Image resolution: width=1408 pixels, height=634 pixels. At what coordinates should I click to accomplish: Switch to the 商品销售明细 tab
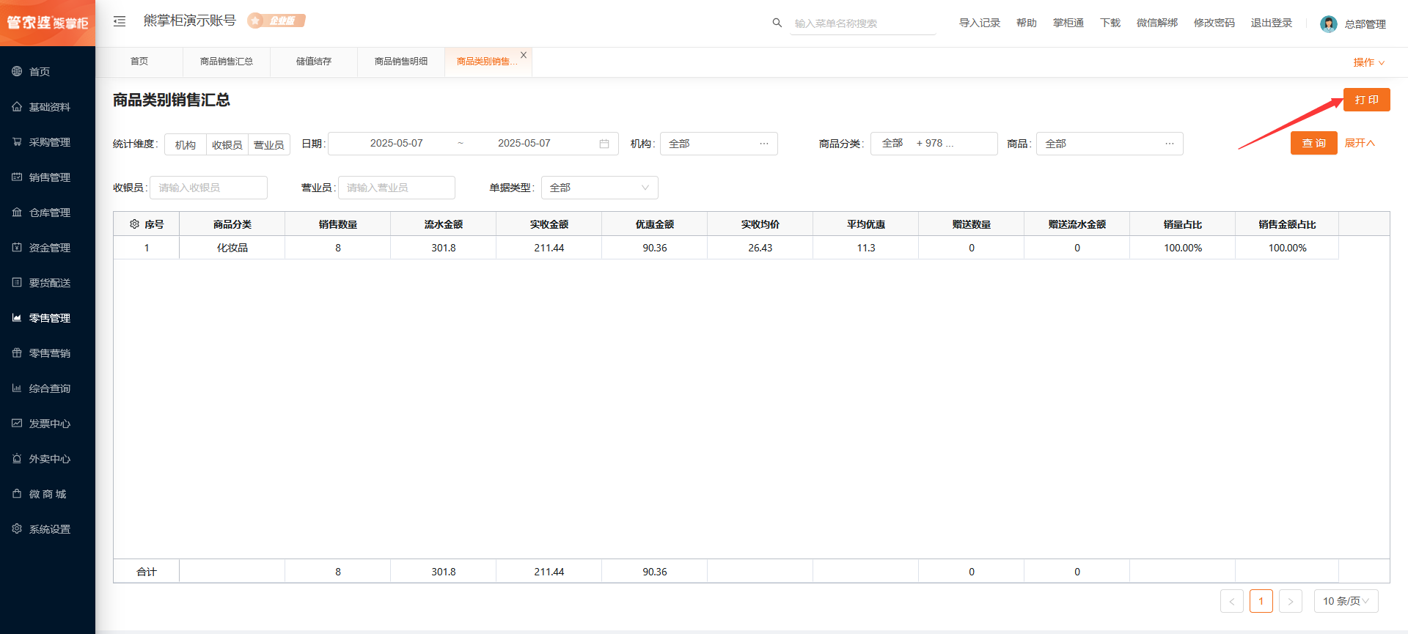tap(400, 62)
